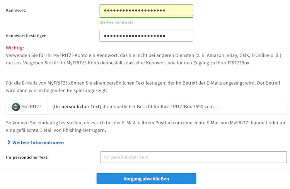Click the Ihr persönlicher Text: label
290x189 pixels.
point(27,157)
